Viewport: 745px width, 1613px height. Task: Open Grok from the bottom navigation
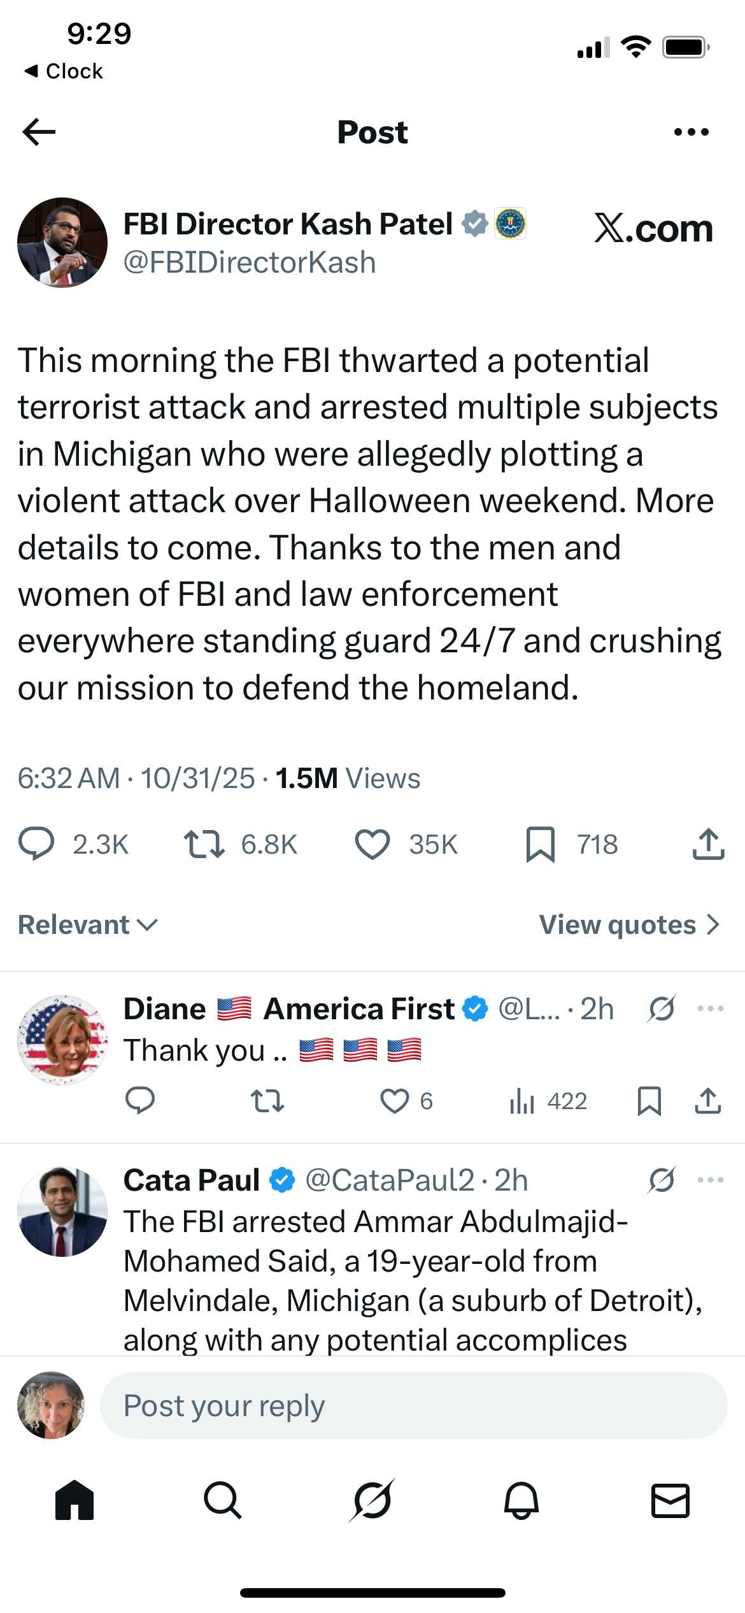(372, 1500)
